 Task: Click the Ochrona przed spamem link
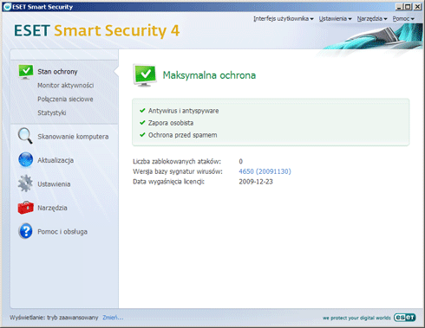(x=182, y=135)
